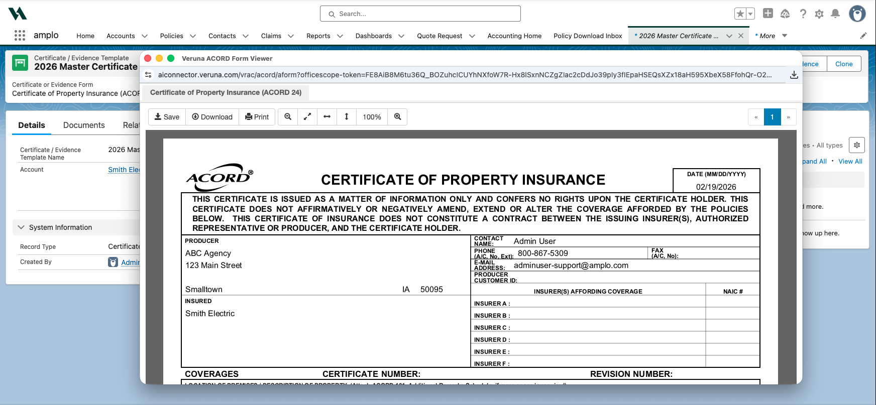
Task: Save the ACORD form
Action: point(167,117)
